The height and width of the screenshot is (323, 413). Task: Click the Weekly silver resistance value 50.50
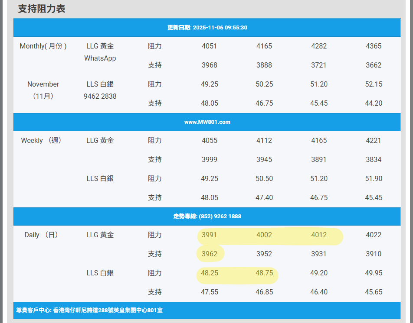(264, 178)
